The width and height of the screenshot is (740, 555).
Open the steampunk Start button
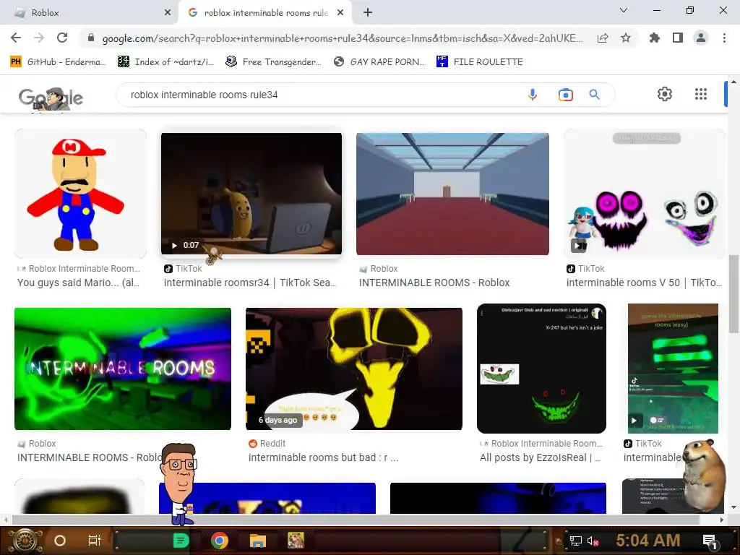(25, 541)
